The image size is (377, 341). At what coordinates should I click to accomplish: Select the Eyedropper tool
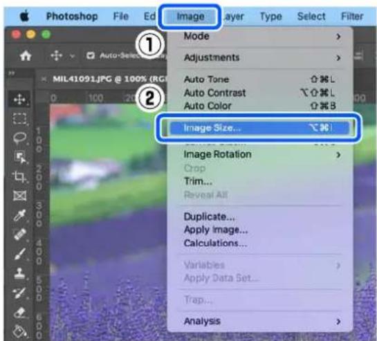tap(19, 215)
